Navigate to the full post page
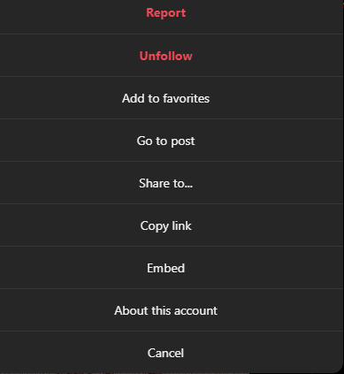Image resolution: width=344 pixels, height=374 pixels. point(166,141)
